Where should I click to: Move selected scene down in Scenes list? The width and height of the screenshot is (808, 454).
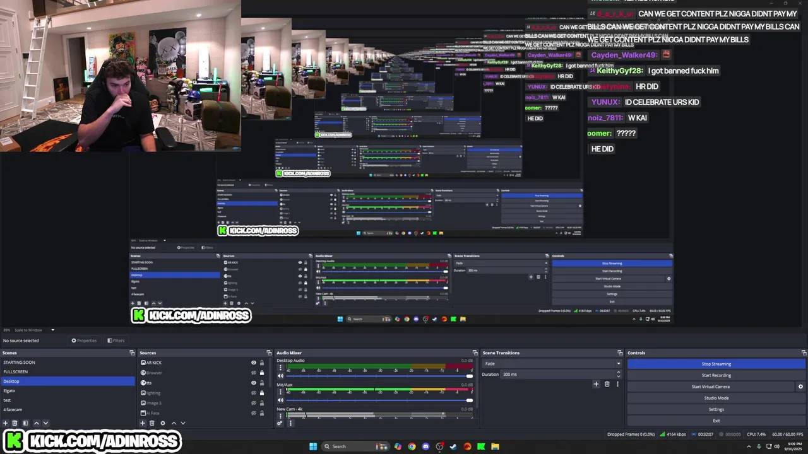[x=45, y=423]
